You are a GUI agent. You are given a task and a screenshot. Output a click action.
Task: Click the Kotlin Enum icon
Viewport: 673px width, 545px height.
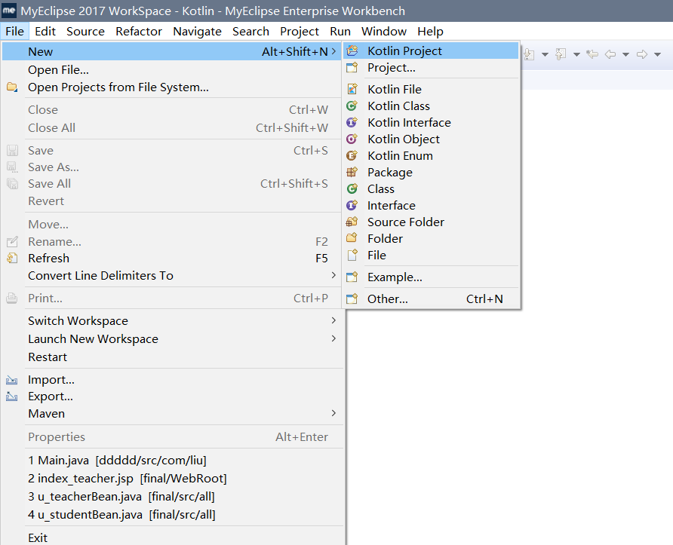(352, 155)
